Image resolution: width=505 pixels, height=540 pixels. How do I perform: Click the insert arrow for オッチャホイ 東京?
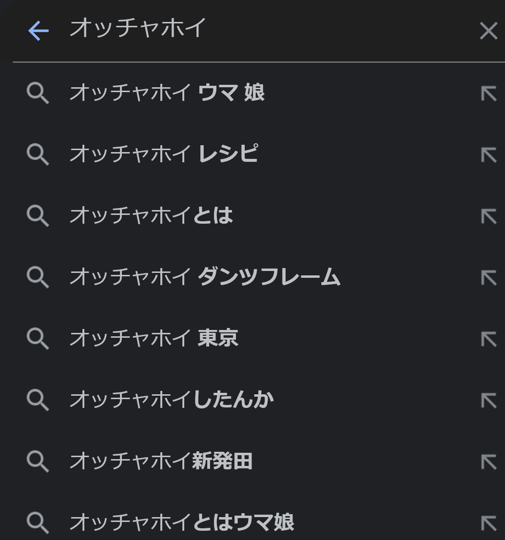[488, 339]
